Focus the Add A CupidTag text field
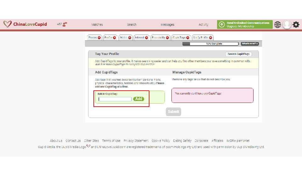302x176 pixels. pyautogui.click(x=115, y=99)
